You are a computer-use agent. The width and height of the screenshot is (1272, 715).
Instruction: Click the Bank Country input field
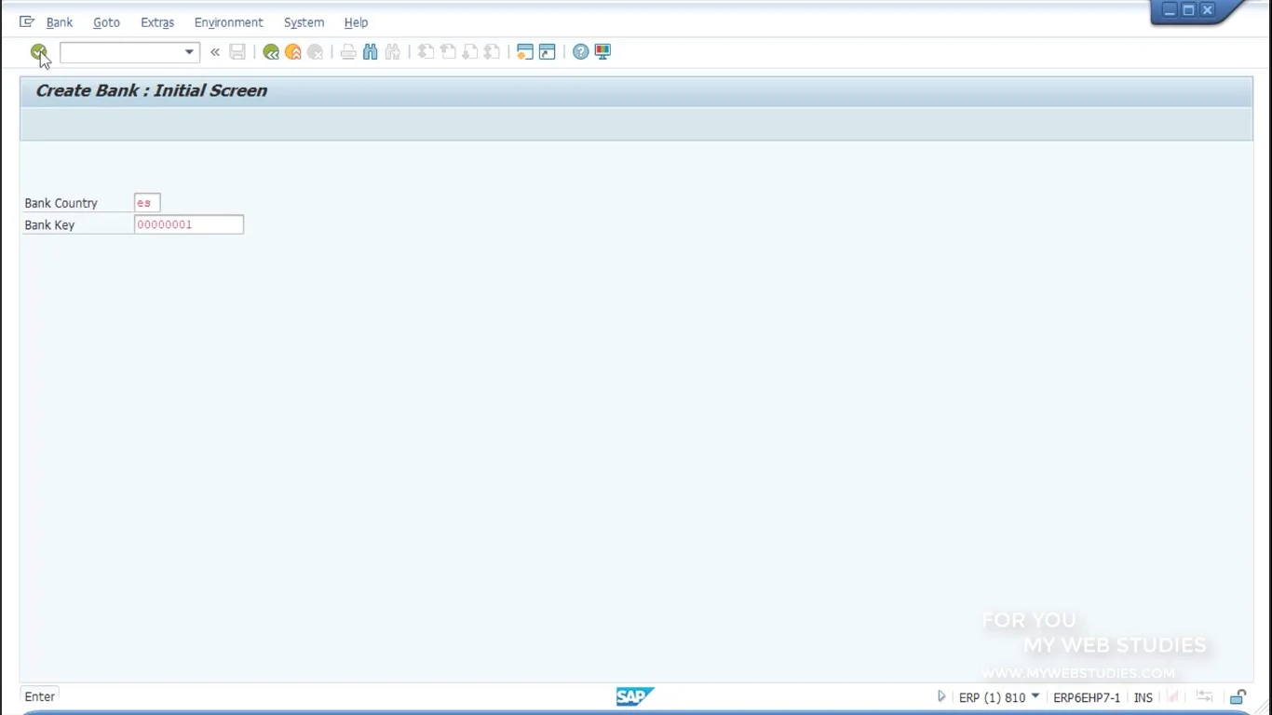pos(147,203)
